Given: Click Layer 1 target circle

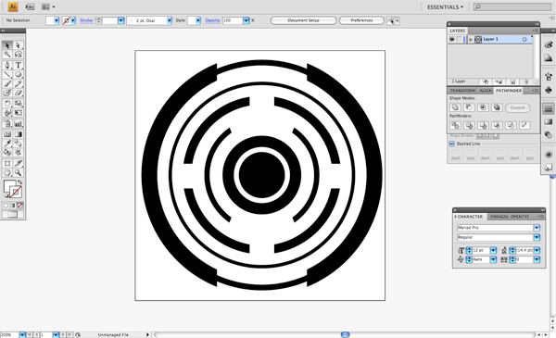Looking at the screenshot, I should click(524, 39).
